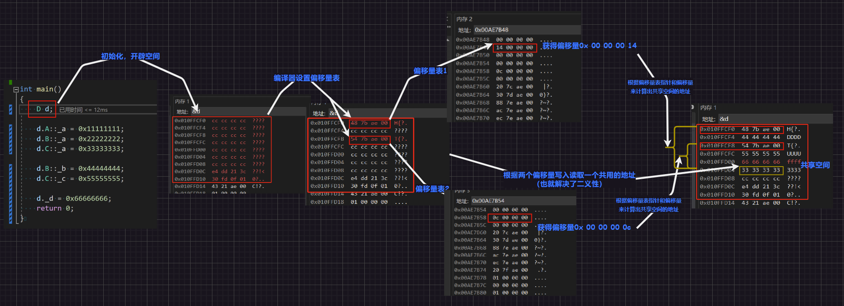The height and width of the screenshot is (306, 844).
Task: Click the line d.A::_a = 0x11111111;
Action: tap(80, 129)
